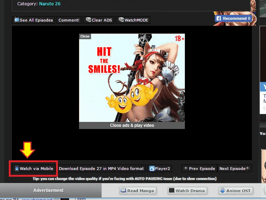
Task: Open the Read Manga tab
Action: (138, 191)
